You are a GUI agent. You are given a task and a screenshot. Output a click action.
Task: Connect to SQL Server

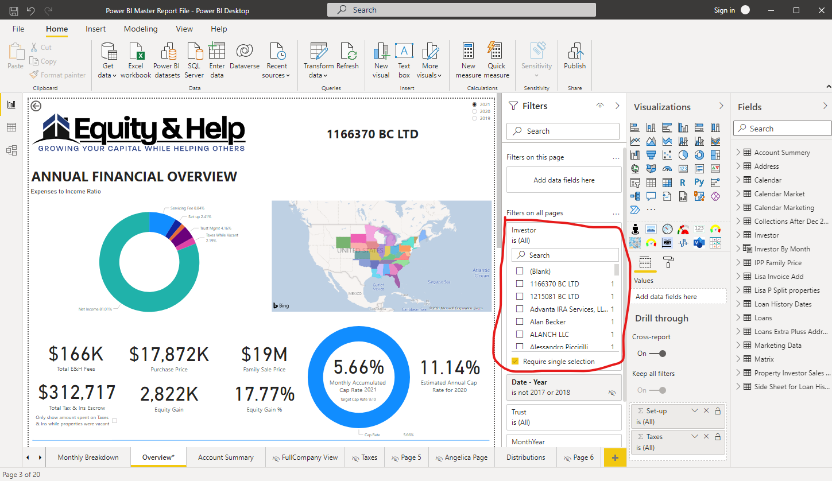(194, 61)
